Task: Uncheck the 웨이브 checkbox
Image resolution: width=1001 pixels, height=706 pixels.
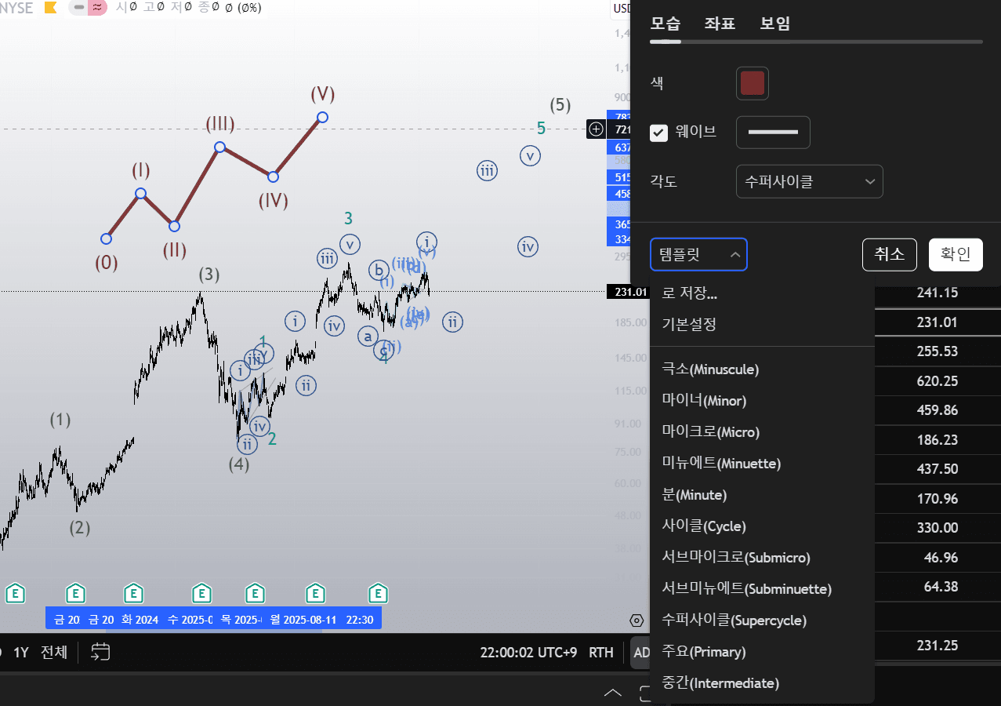Action: 658,133
